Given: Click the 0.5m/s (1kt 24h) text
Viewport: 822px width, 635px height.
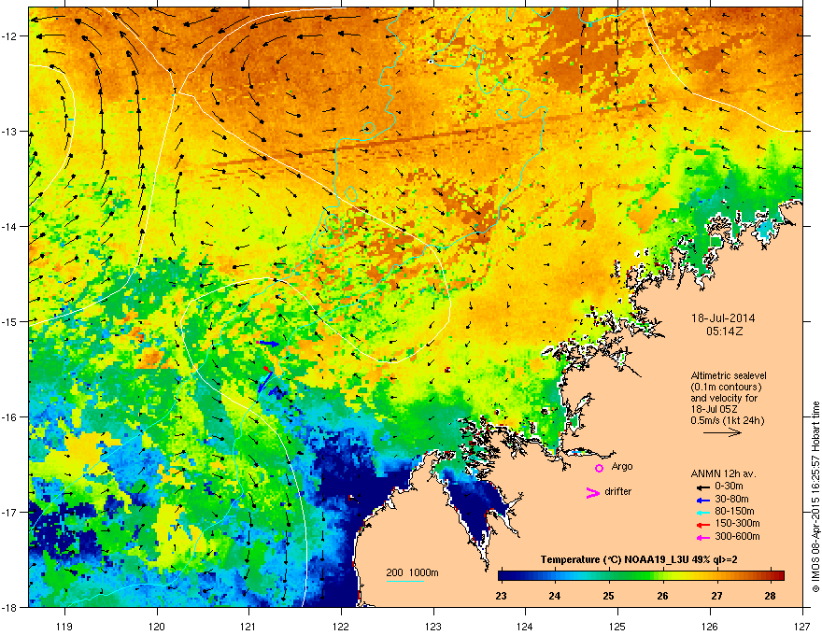Looking at the screenshot, I should coord(727,420).
